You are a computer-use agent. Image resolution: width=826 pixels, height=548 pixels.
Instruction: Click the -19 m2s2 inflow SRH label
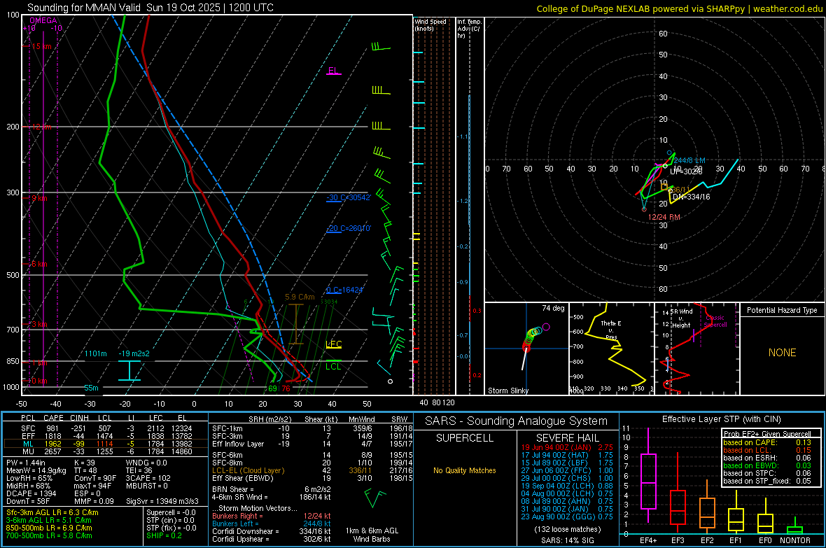point(134,353)
